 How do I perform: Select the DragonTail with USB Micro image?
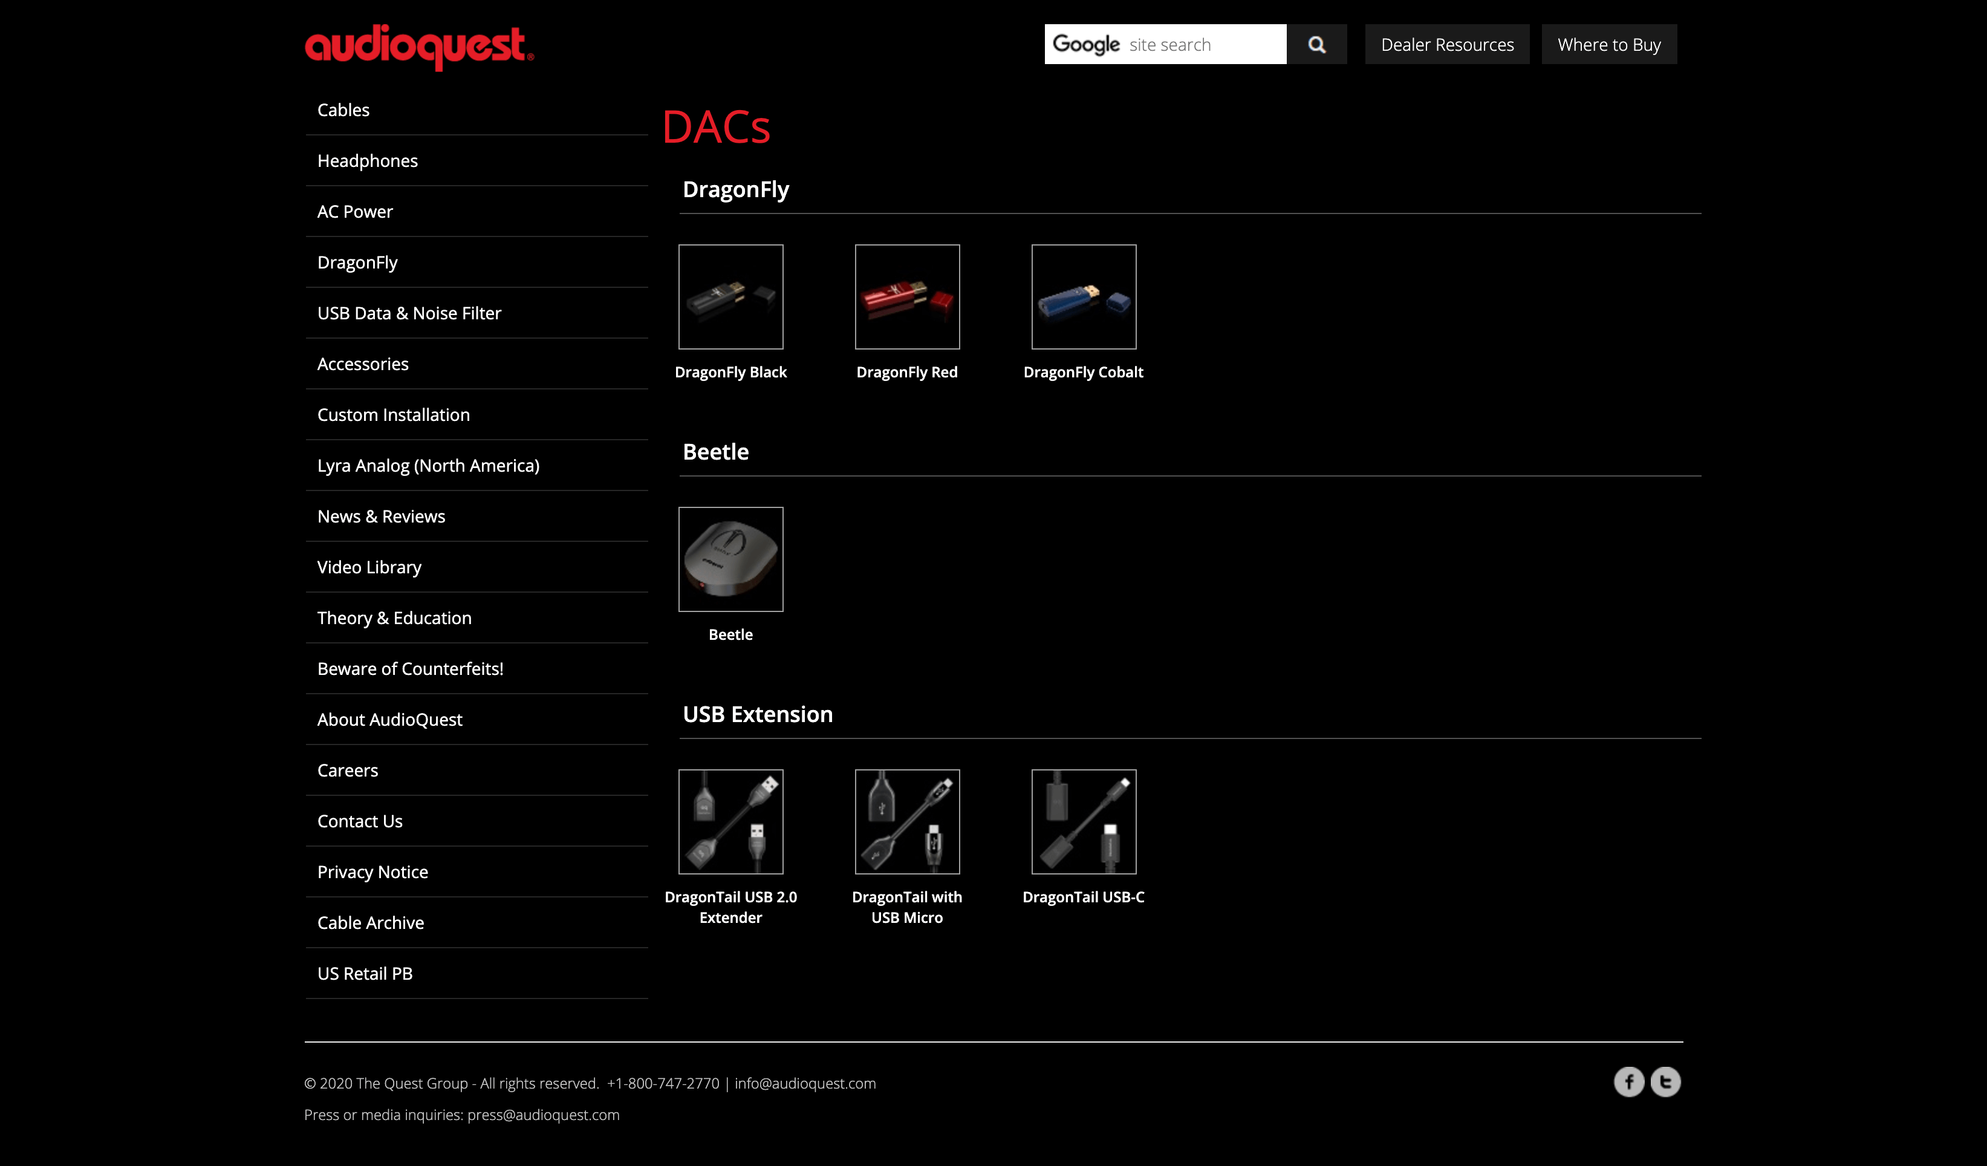tap(907, 821)
